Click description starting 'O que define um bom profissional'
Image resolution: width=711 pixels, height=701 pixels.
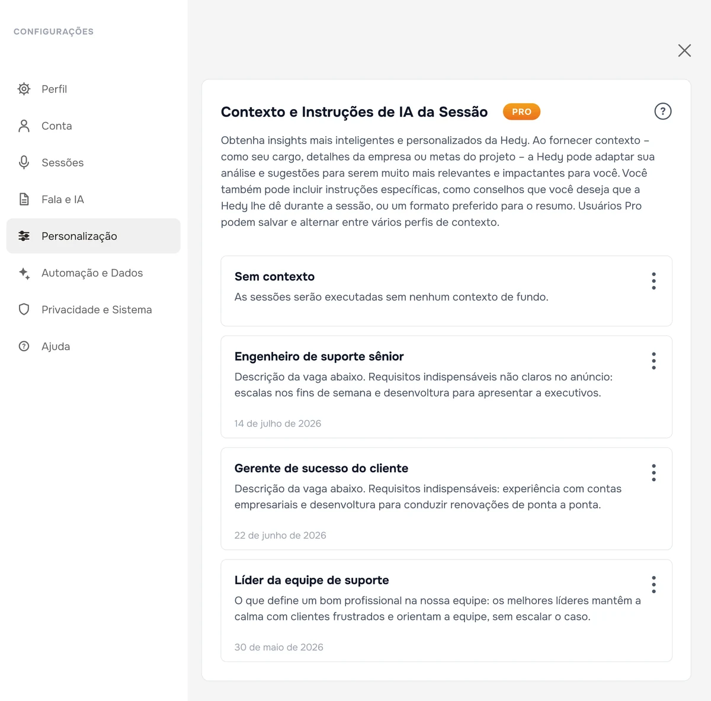pos(438,609)
